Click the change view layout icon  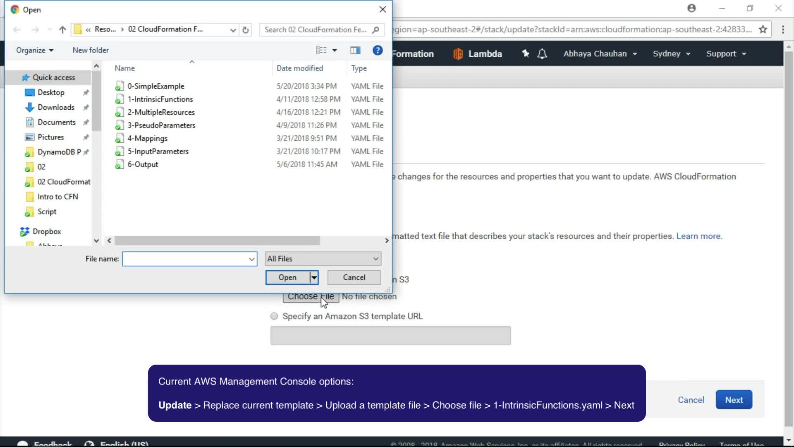[322, 50]
